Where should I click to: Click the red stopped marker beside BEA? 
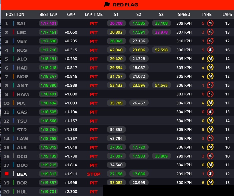click(7, 174)
